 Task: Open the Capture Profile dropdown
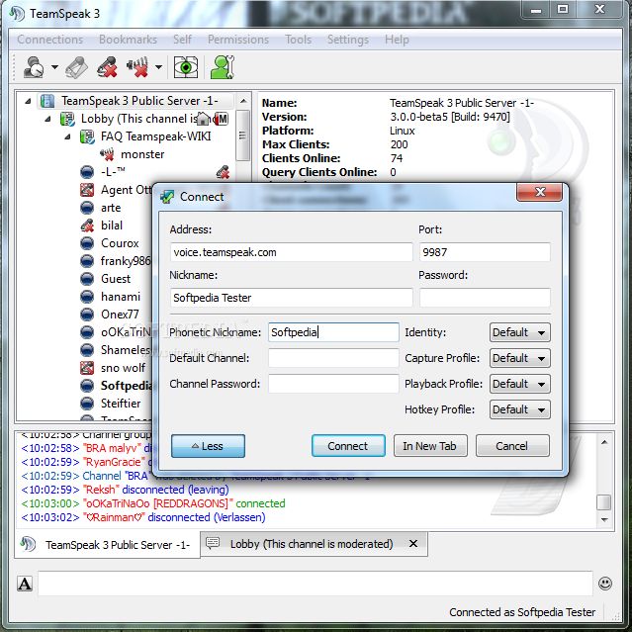[x=519, y=358]
